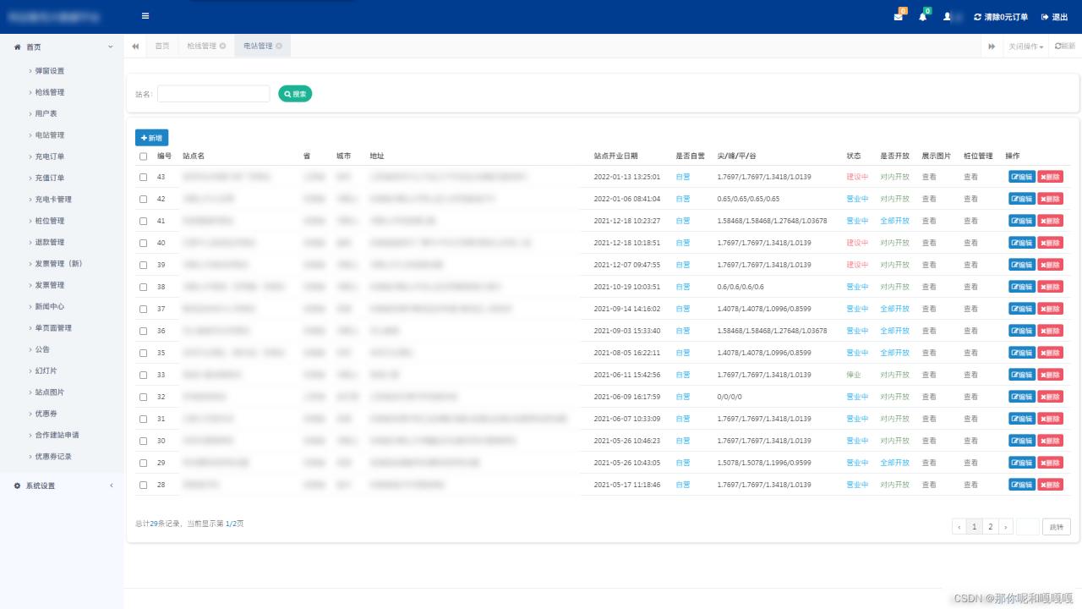Open the envelope message icon in the header
This screenshot has width=1082, height=609.
point(899,16)
